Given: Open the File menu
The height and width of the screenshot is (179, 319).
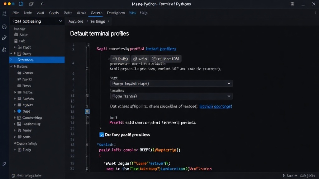Looking at the screenshot, I should coord(16,13).
